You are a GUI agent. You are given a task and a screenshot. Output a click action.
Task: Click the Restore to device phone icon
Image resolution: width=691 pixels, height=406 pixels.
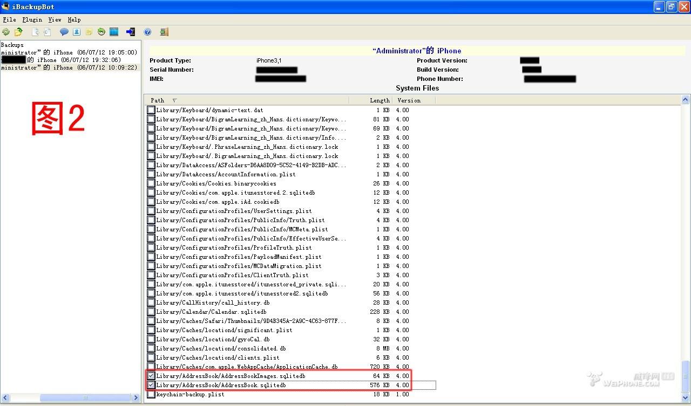pos(130,32)
